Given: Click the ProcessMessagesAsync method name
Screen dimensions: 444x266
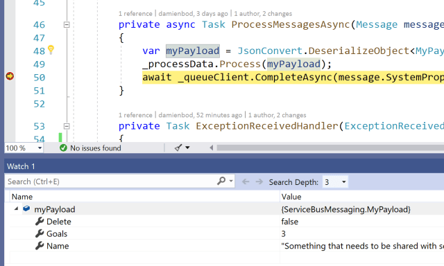Looking at the screenshot, I should point(291,25).
